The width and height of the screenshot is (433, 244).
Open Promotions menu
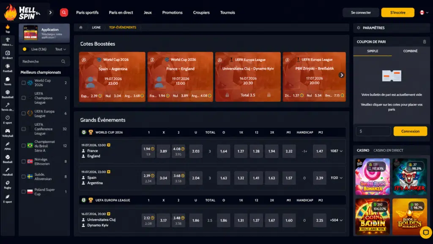tap(173, 12)
